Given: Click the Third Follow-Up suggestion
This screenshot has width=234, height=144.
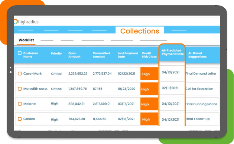Looking at the screenshot, I should [x=198, y=119].
